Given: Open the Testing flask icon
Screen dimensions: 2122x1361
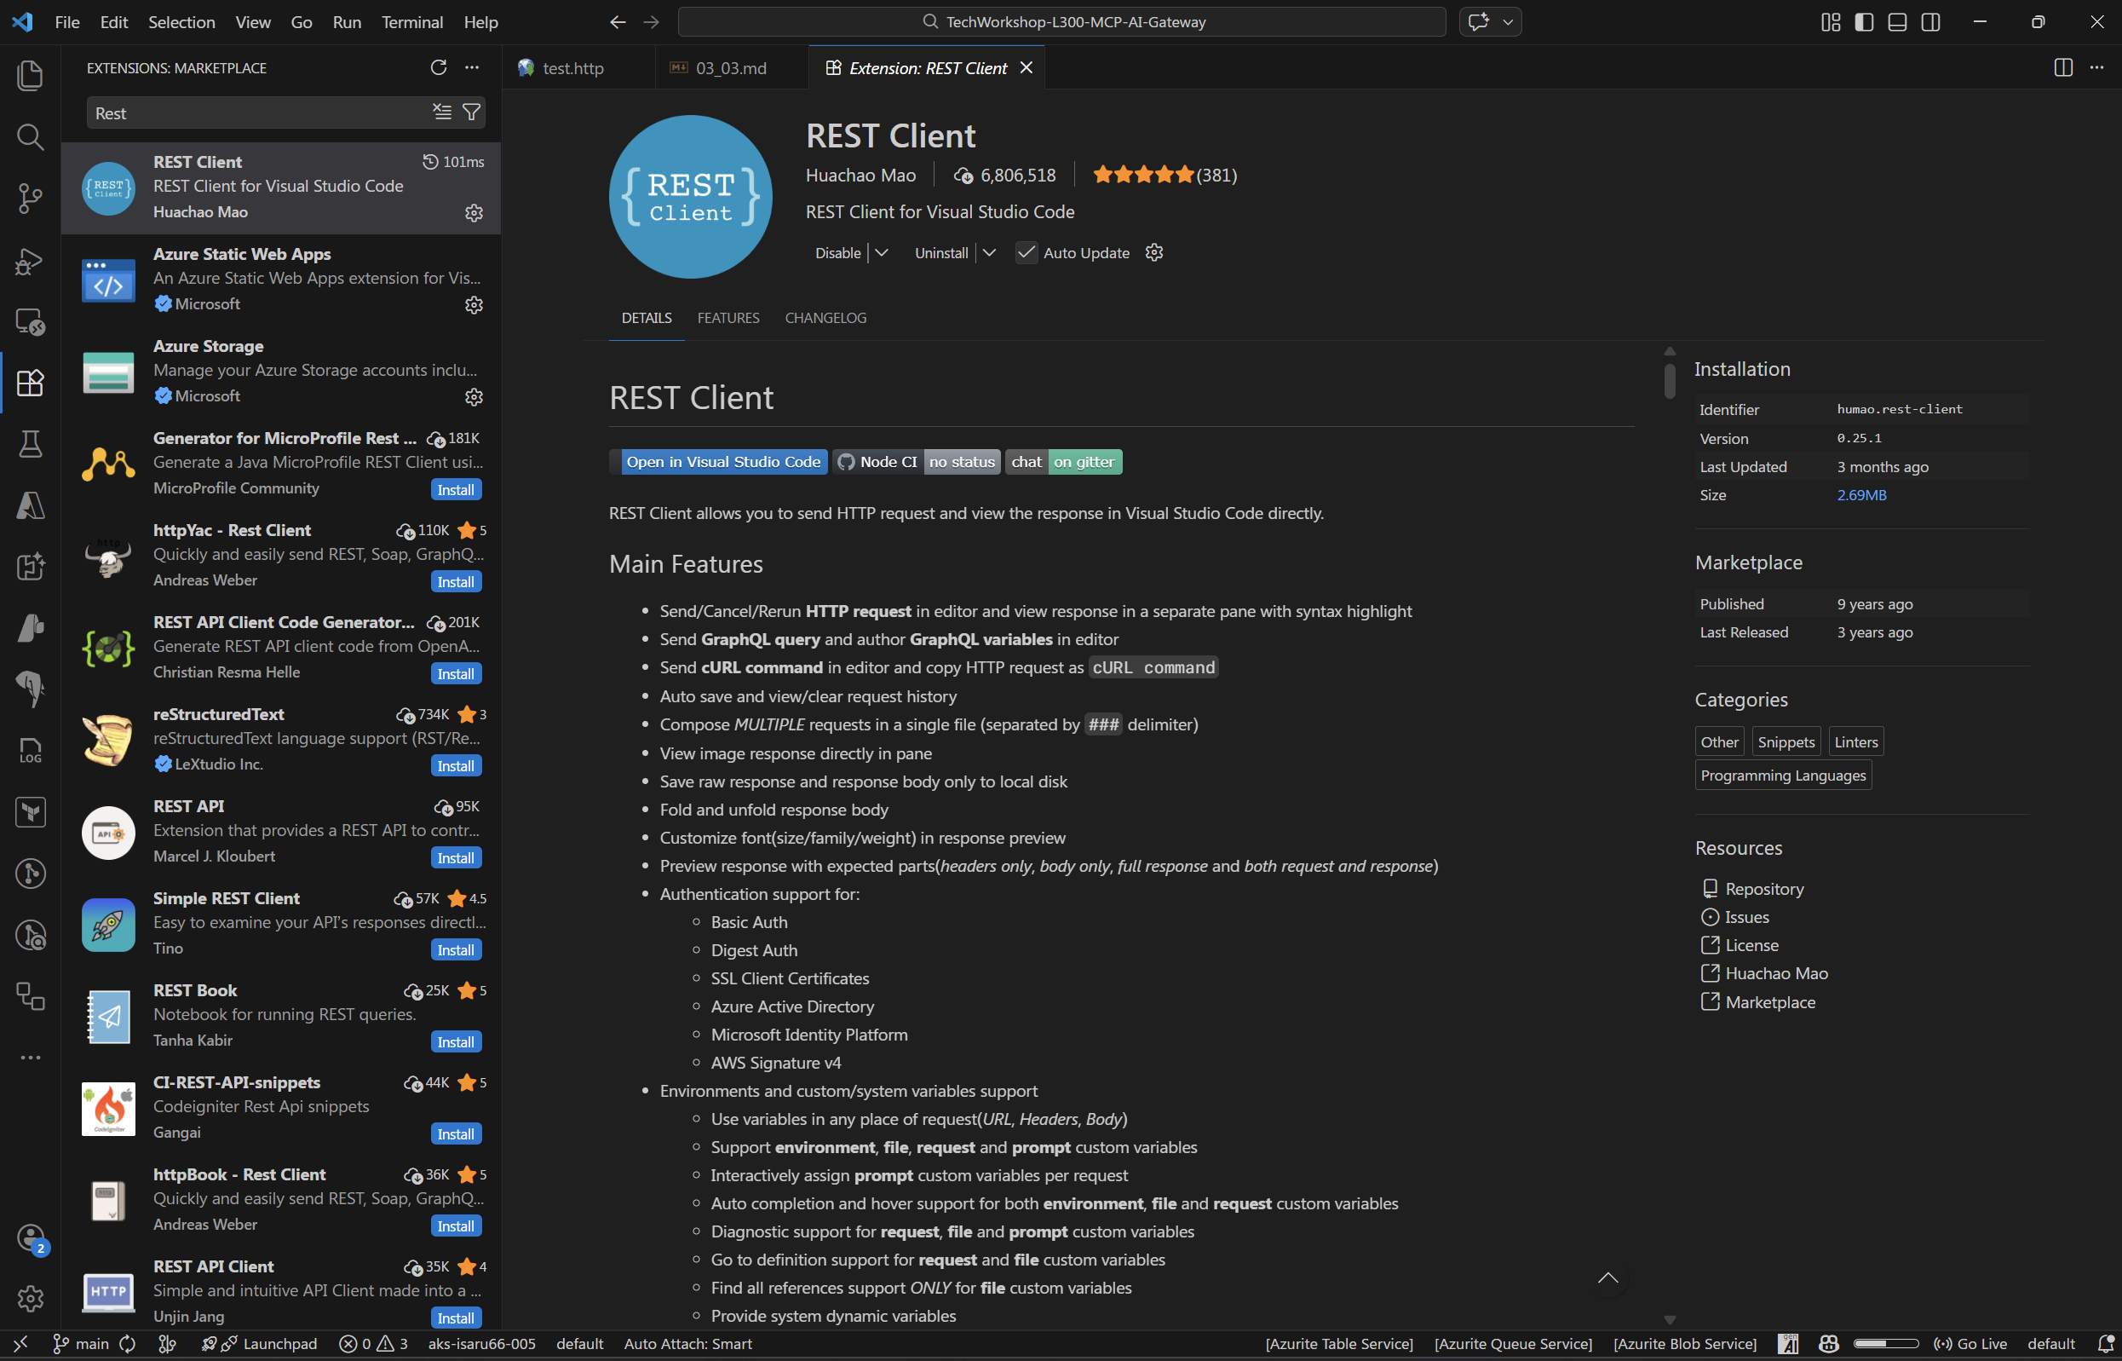Looking at the screenshot, I should pyautogui.click(x=30, y=444).
